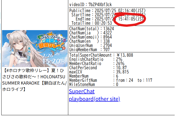176x116 pixels.
Task: Click the ChatNum(ja) 4322 row
Action: (x=90, y=33)
